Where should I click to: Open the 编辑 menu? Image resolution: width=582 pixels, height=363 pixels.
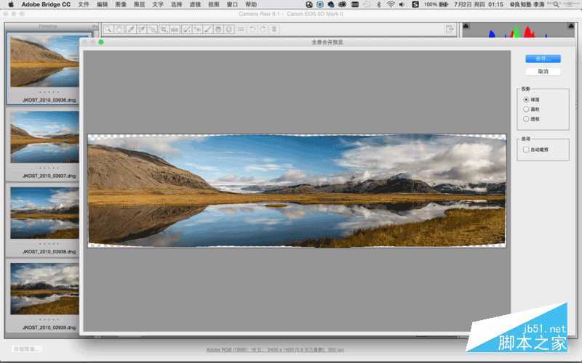(x=102, y=4)
